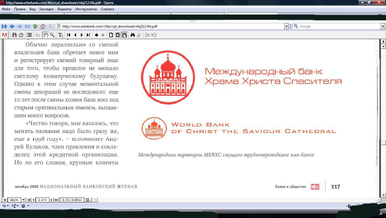This screenshot has height=218, width=386.
Task: Go to last page in bottom bar
Action: click(56, 200)
